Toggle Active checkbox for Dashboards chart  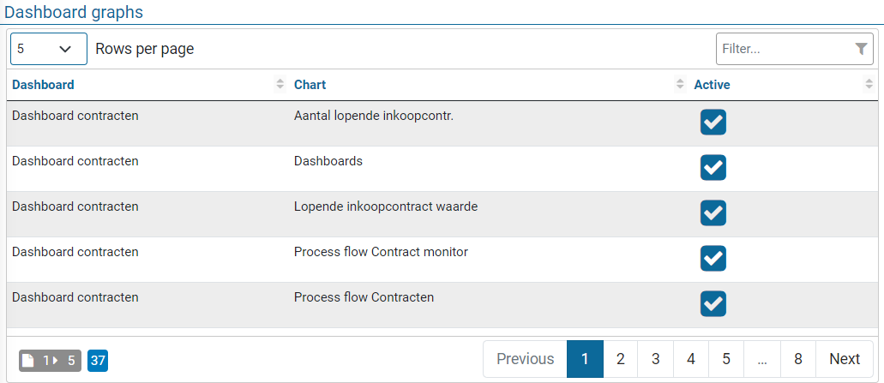click(713, 168)
